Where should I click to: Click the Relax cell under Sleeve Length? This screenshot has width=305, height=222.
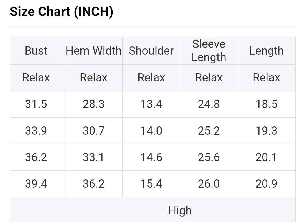[x=209, y=77]
